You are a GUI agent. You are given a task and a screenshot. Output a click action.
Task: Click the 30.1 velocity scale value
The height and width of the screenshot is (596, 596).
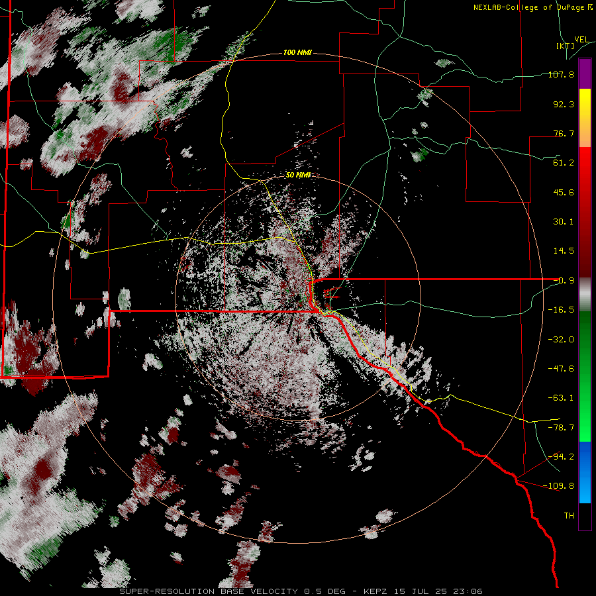point(564,222)
